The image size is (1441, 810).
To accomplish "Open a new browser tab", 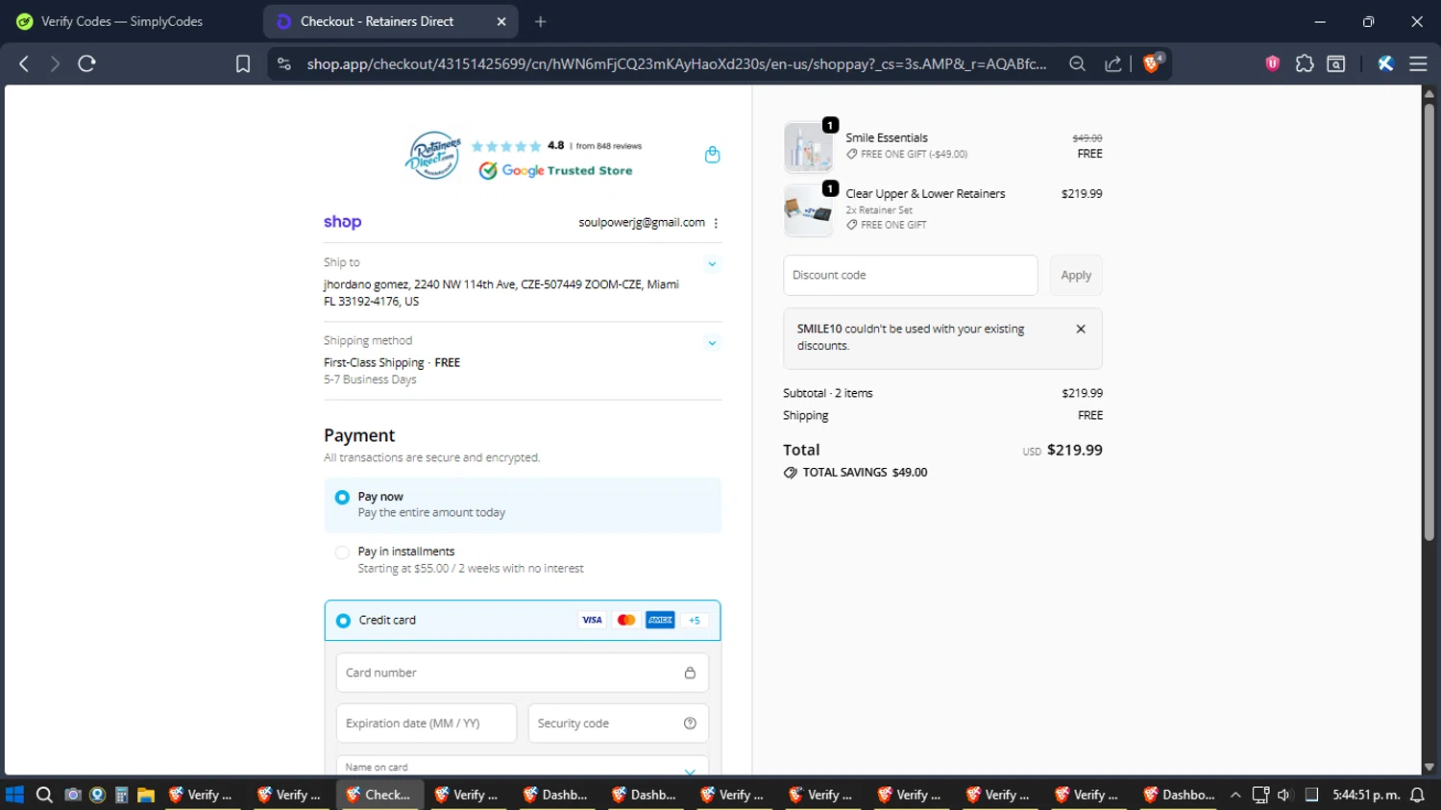I will coord(541,21).
